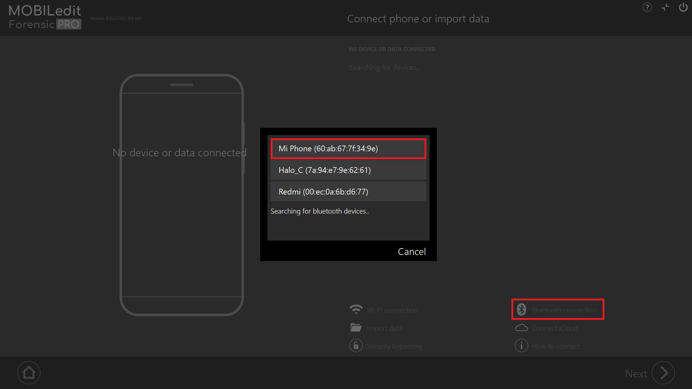Image resolution: width=692 pixels, height=389 pixels.
Task: Click the Import data folder icon
Action: point(356,328)
